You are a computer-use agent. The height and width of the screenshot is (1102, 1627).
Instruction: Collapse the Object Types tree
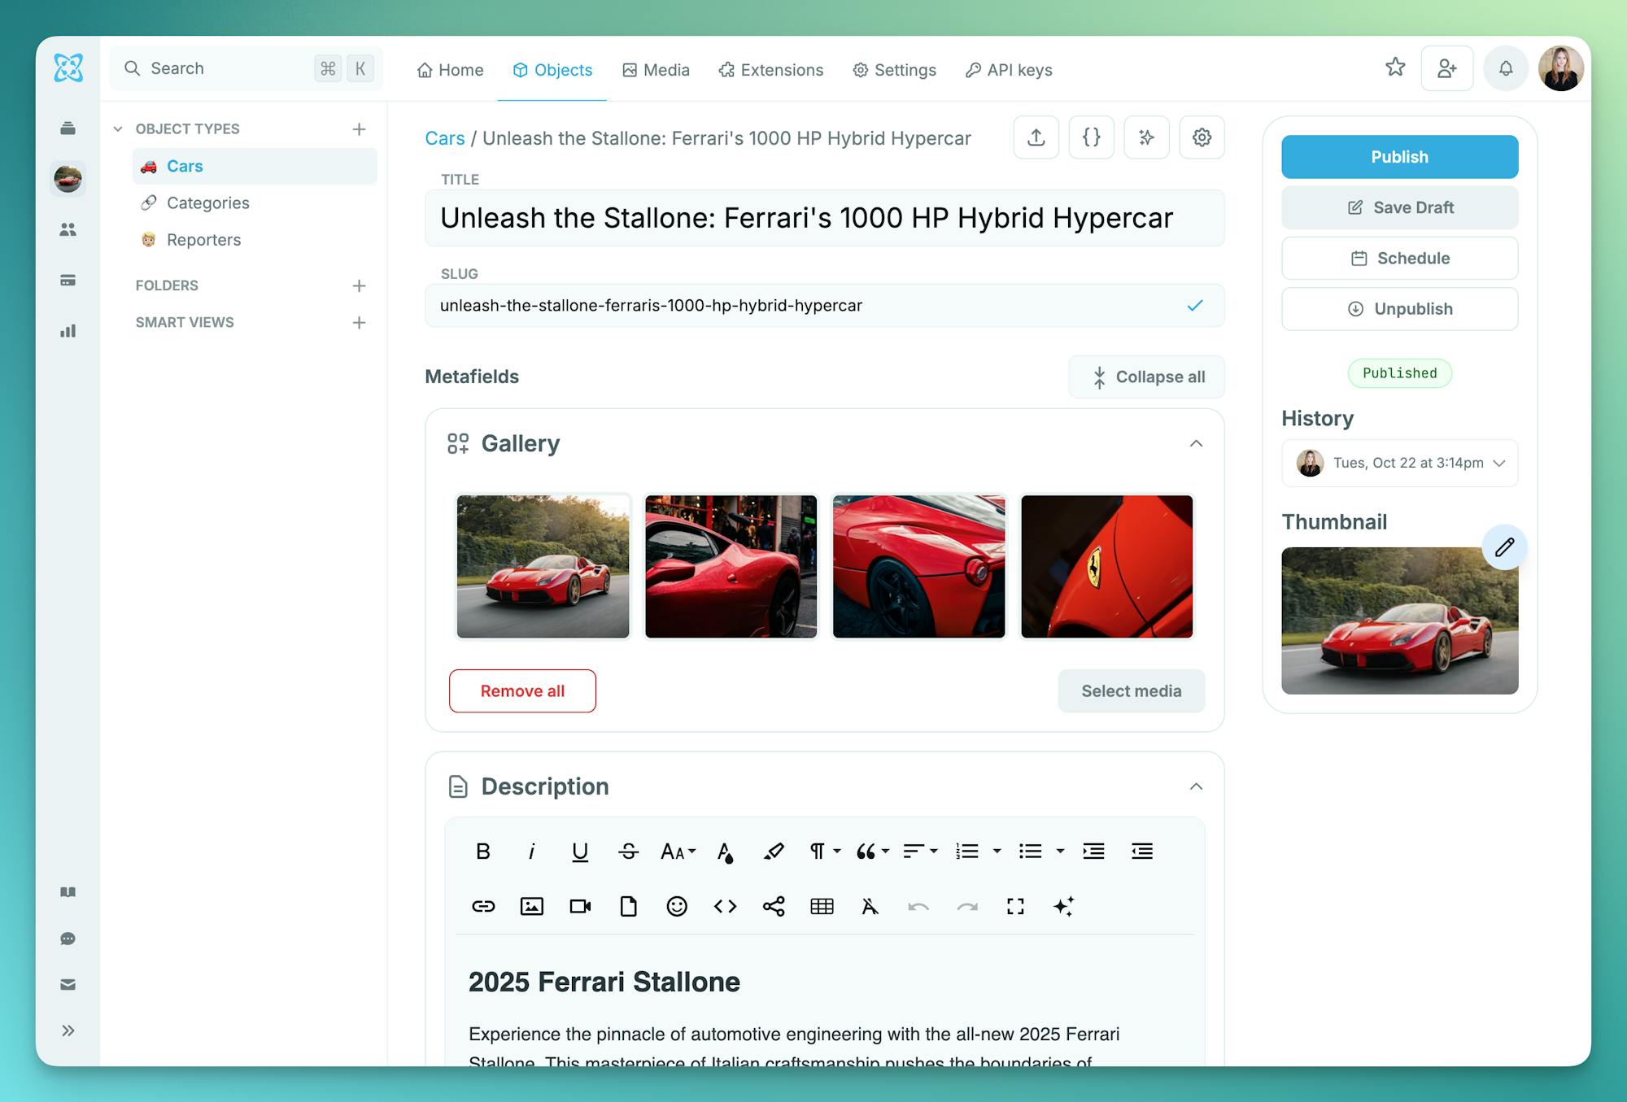[118, 128]
